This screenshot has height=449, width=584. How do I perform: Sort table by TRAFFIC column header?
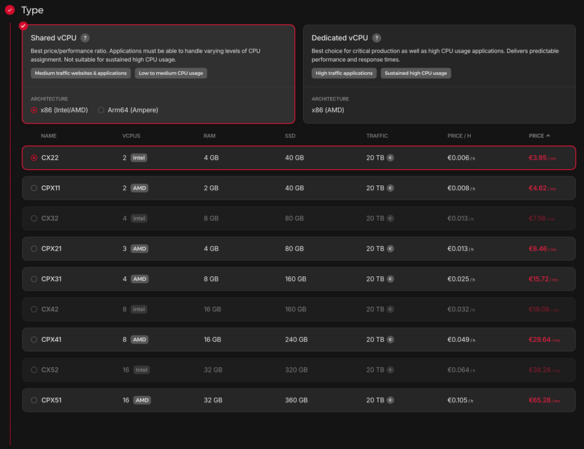click(x=377, y=136)
